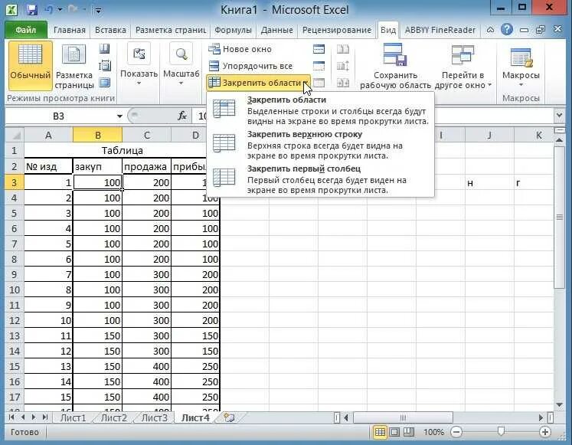Minimize the ribbon with the caret icon

click(491, 30)
